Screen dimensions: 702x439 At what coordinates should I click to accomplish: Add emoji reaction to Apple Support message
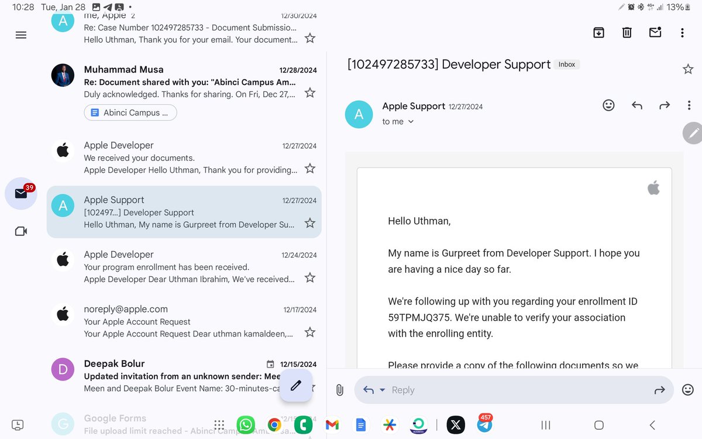[608, 105]
